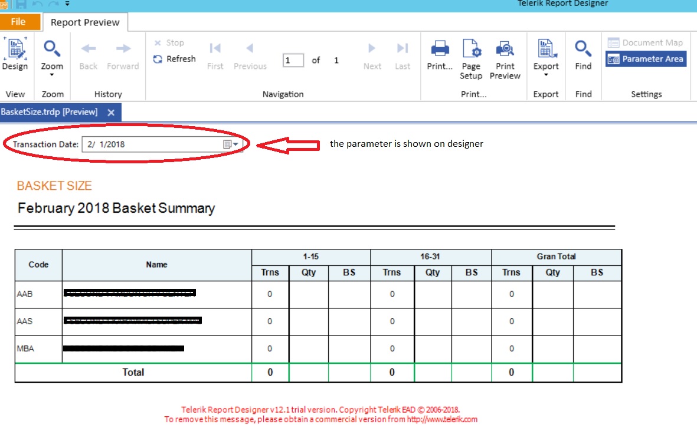The image size is (697, 431).
Task: Jump to First page
Action: pos(215,55)
